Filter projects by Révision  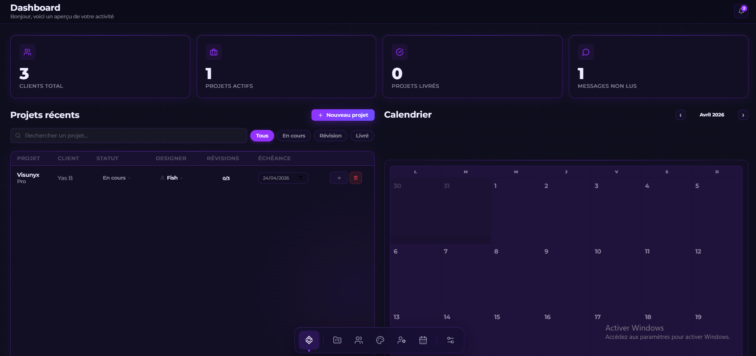[331, 136]
